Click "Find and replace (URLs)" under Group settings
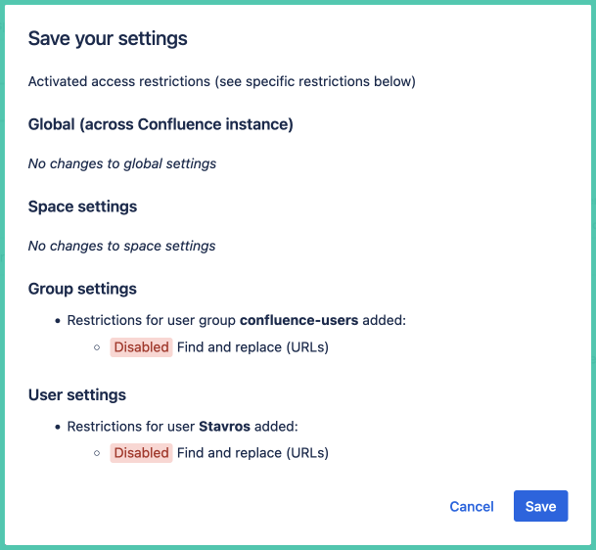The height and width of the screenshot is (550, 596). click(x=252, y=346)
